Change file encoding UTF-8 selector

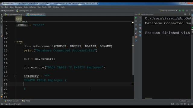pos(183,104)
